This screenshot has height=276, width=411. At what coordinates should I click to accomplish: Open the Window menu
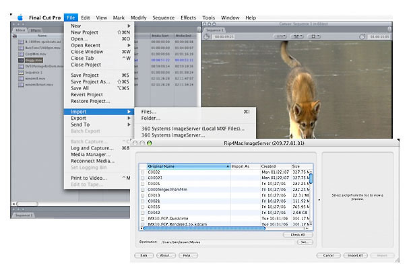pos(230,18)
